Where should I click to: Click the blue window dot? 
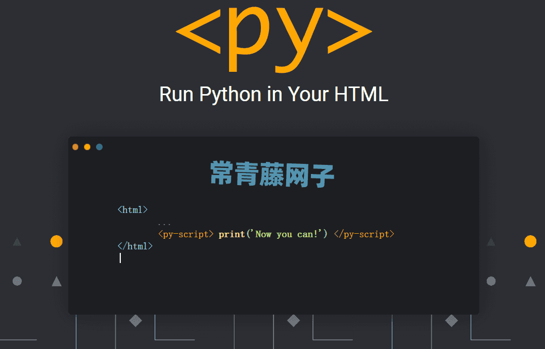click(100, 147)
